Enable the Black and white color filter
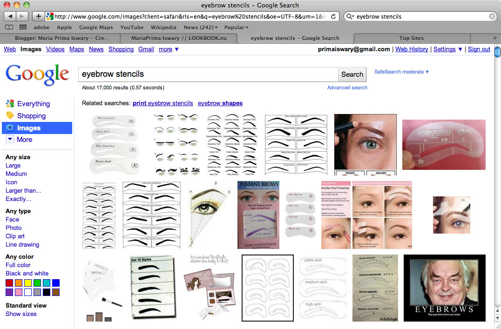The image size is (501, 329). tap(27, 273)
